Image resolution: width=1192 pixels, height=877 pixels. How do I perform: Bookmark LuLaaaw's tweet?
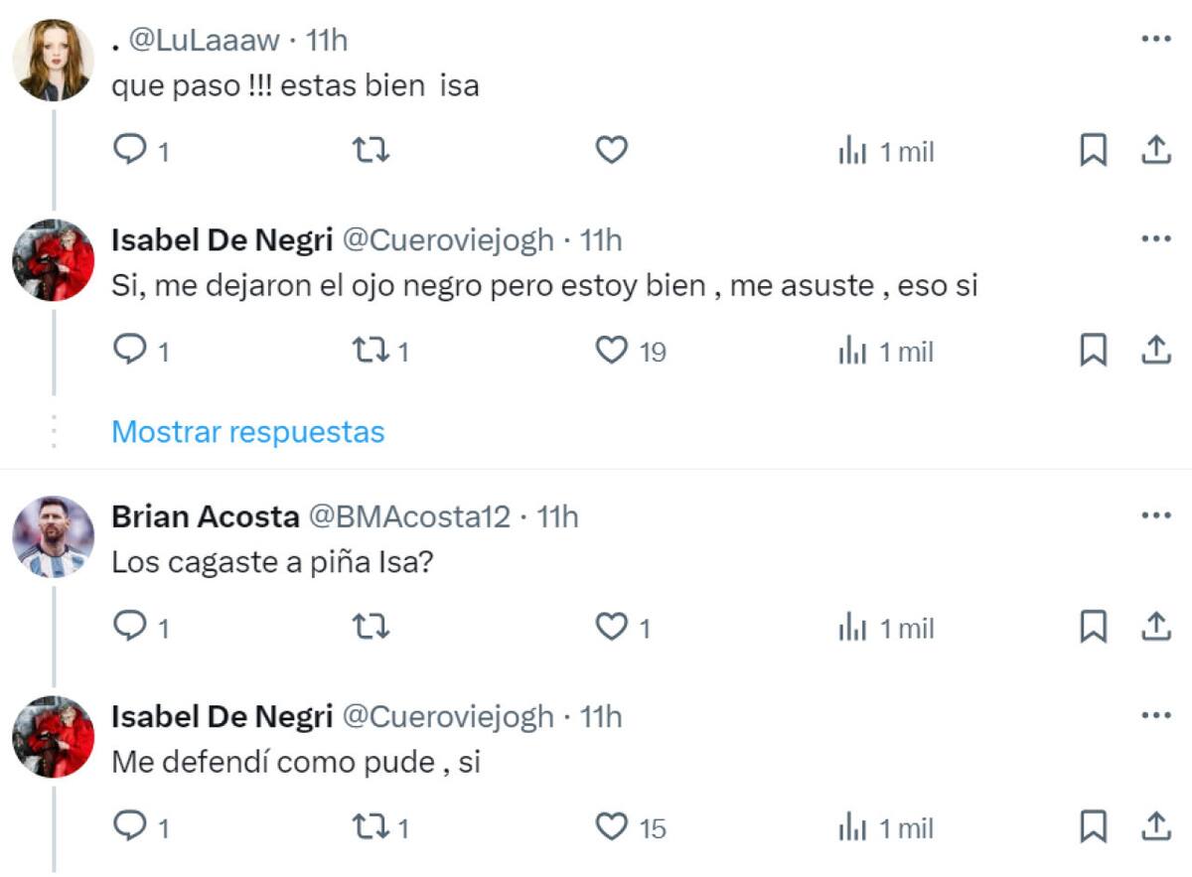click(x=1094, y=150)
